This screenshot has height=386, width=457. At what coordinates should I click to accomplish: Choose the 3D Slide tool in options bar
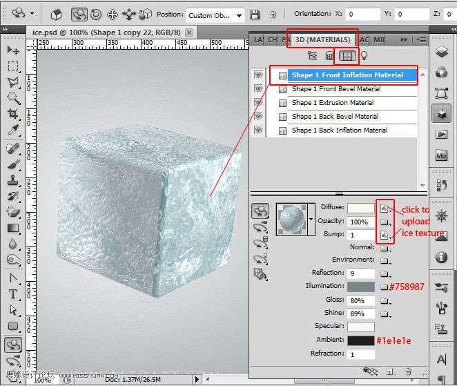(128, 15)
